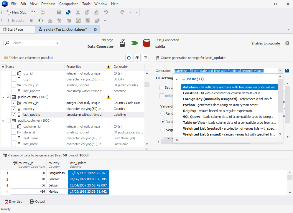Open the Database menu
The height and width of the screenshot is (213, 293).
coord(48,4)
